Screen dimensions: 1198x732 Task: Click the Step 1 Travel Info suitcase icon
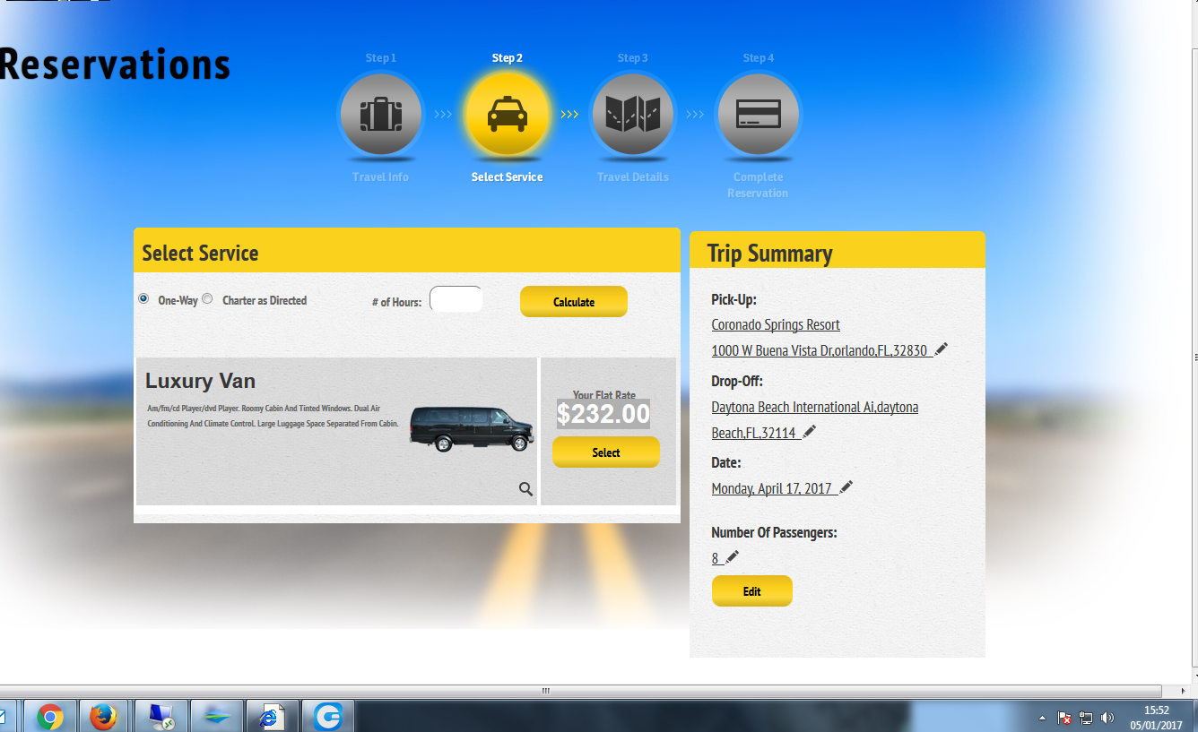point(381,115)
